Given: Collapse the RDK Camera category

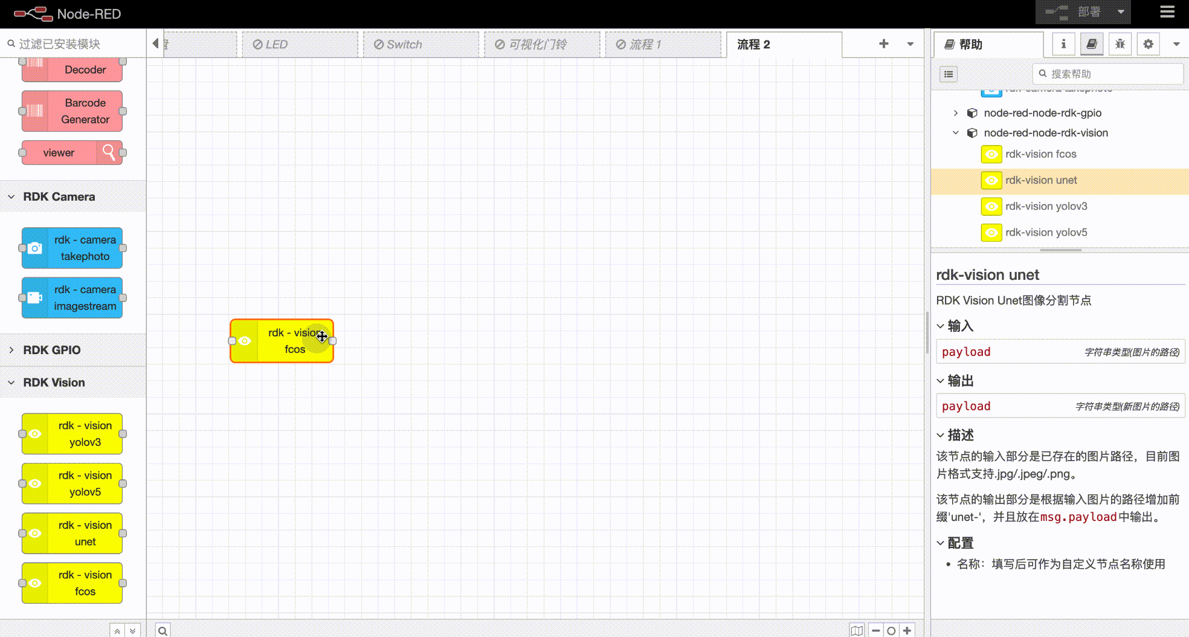Looking at the screenshot, I should (72, 196).
